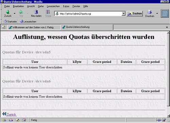Open the Hilfe menu
This screenshot has width=170, height=123.
86,6
